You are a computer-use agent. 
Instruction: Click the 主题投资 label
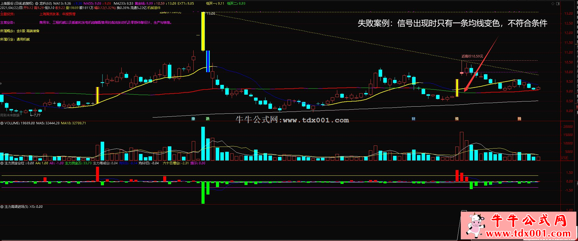click(7, 14)
